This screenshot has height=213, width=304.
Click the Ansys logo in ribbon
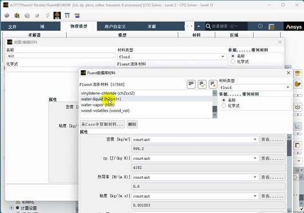pos(294,26)
